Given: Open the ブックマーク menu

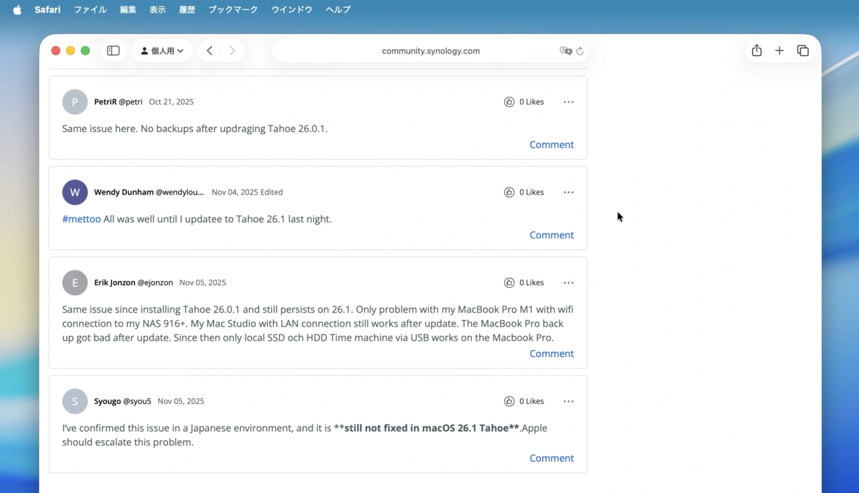Looking at the screenshot, I should [233, 10].
